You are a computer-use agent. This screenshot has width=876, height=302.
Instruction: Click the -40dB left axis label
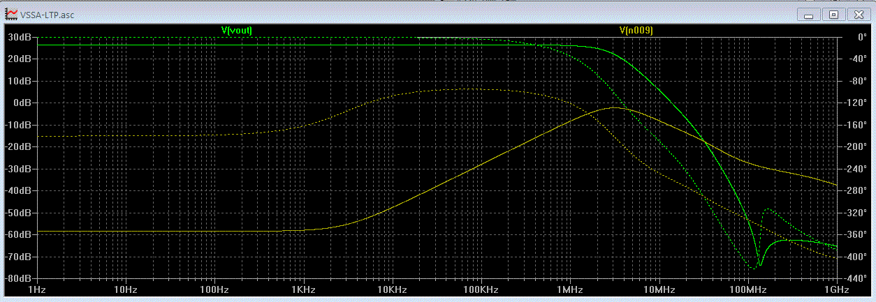point(17,191)
